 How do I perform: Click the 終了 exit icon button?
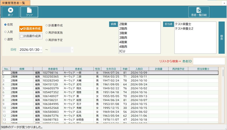pos(10,12)
